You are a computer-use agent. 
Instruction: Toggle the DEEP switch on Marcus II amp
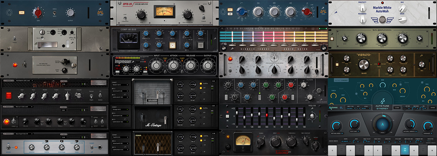pyautogui.click(x=102, y=121)
